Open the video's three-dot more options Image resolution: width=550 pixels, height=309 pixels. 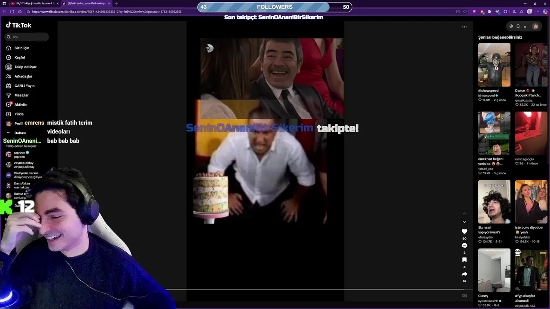pyautogui.click(x=464, y=27)
